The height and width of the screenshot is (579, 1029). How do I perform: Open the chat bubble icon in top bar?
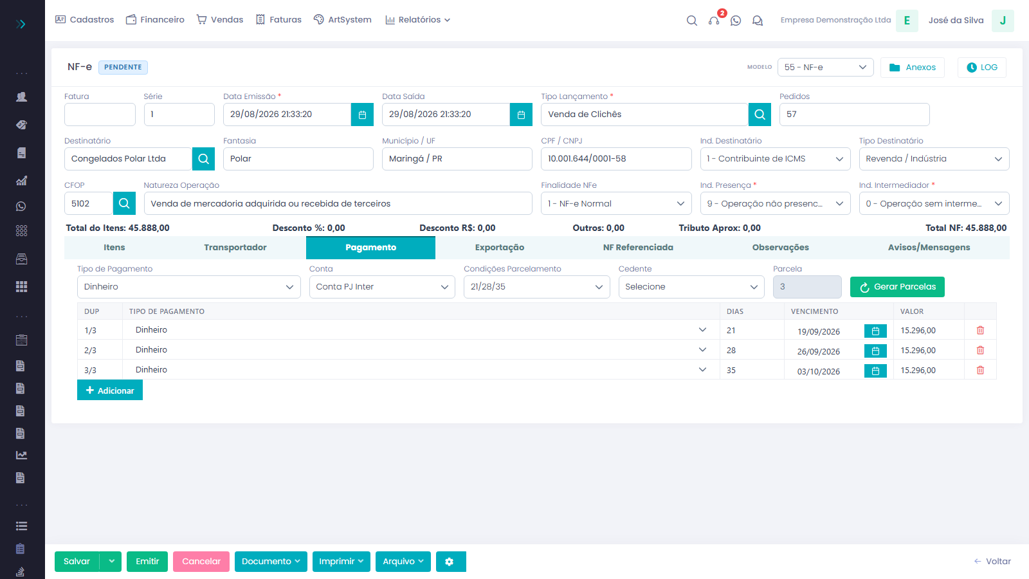[758, 21]
